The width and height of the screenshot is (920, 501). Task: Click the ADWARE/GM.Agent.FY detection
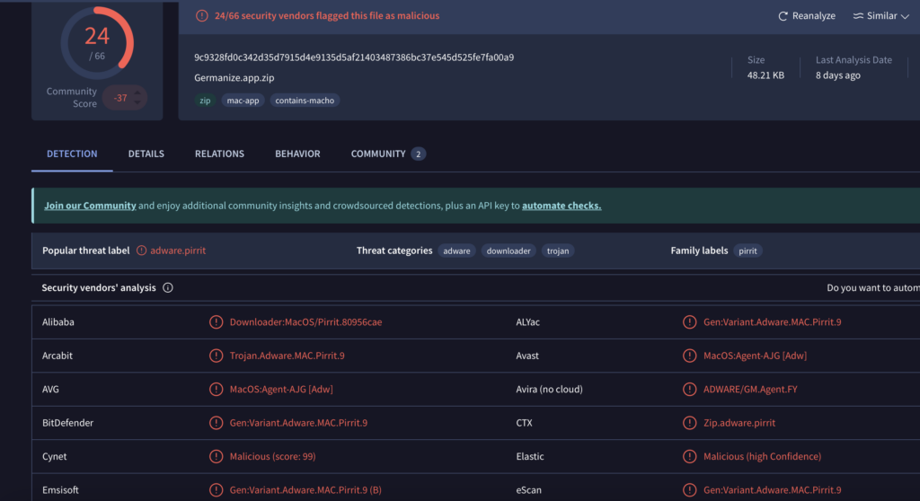(750, 389)
